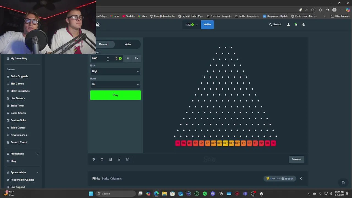Screen dimensions: 352x198
Task: Switch to the Auto tab
Action: pyautogui.click(x=128, y=44)
